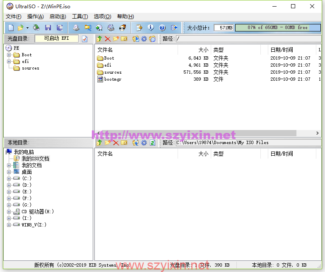
Task: Create new folder in local directory toolbar
Action: (108, 143)
